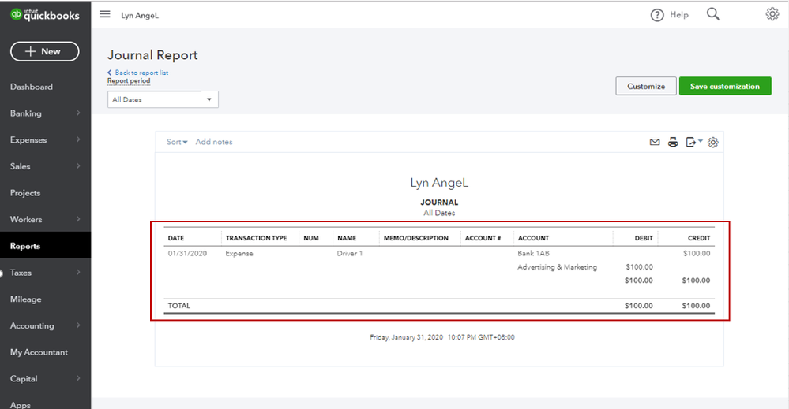Click Add notes link

tap(214, 142)
